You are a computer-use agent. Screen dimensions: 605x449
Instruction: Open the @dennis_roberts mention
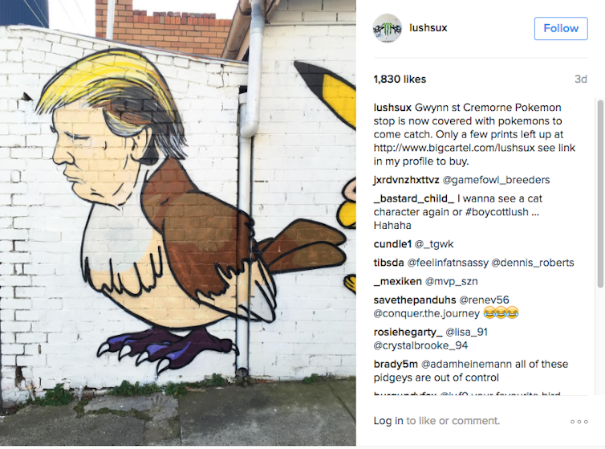coord(533,263)
